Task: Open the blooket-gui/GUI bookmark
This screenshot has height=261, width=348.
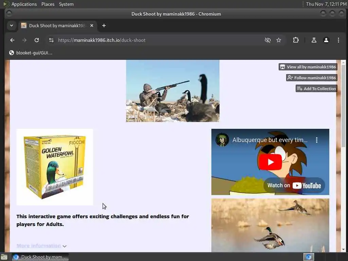Action: pyautogui.click(x=31, y=53)
